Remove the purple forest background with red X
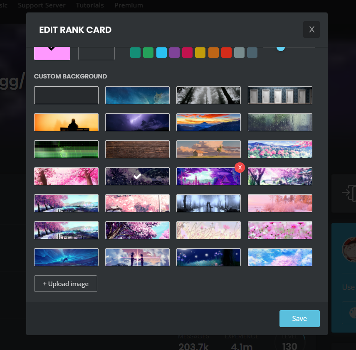The height and width of the screenshot is (350, 356). point(240,167)
